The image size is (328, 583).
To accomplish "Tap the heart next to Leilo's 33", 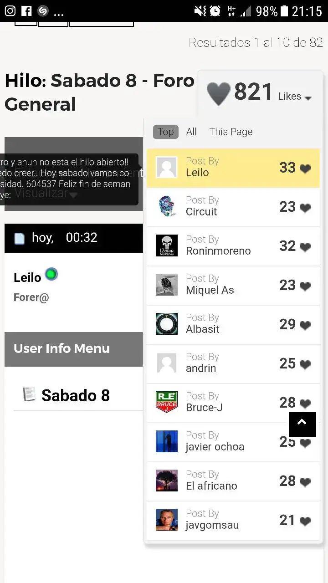I will pyautogui.click(x=305, y=169).
